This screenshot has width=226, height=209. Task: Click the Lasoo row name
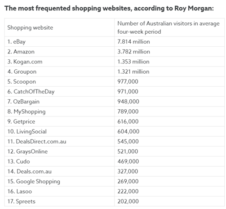(20, 191)
